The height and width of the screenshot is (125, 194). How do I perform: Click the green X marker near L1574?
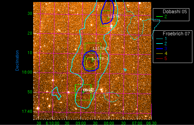pyautogui.click(x=108, y=18)
